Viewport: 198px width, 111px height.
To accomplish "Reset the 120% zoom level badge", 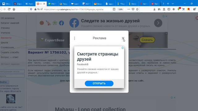I will (x=120, y=9).
